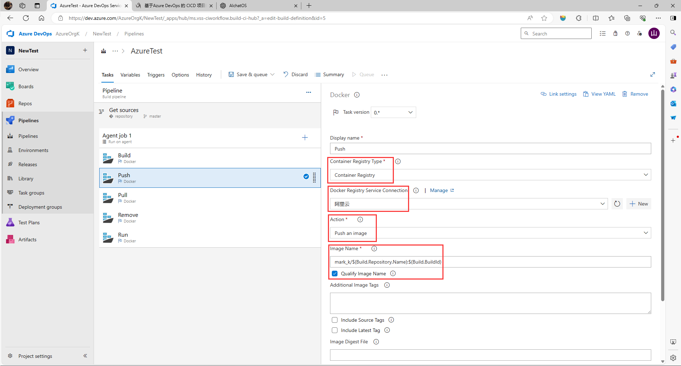Click the Azure DevOps logo
Image resolution: width=681 pixels, height=366 pixels.
click(11, 34)
